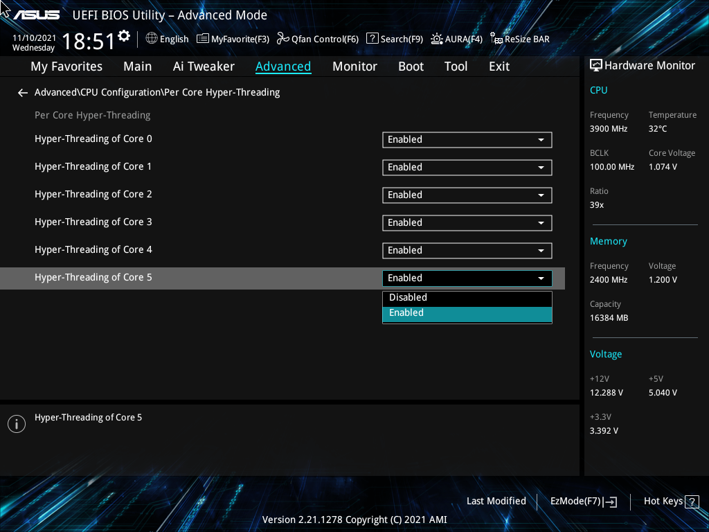The width and height of the screenshot is (709, 532).
Task: Open MyFavorite(F3) list icon
Action: pos(203,39)
